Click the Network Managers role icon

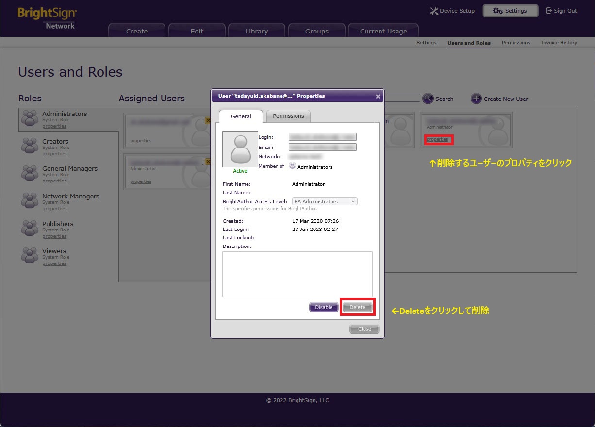tap(30, 201)
